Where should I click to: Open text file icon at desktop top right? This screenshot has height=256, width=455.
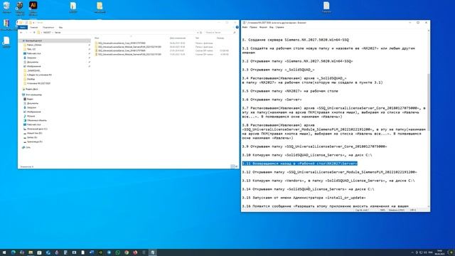point(326,7)
